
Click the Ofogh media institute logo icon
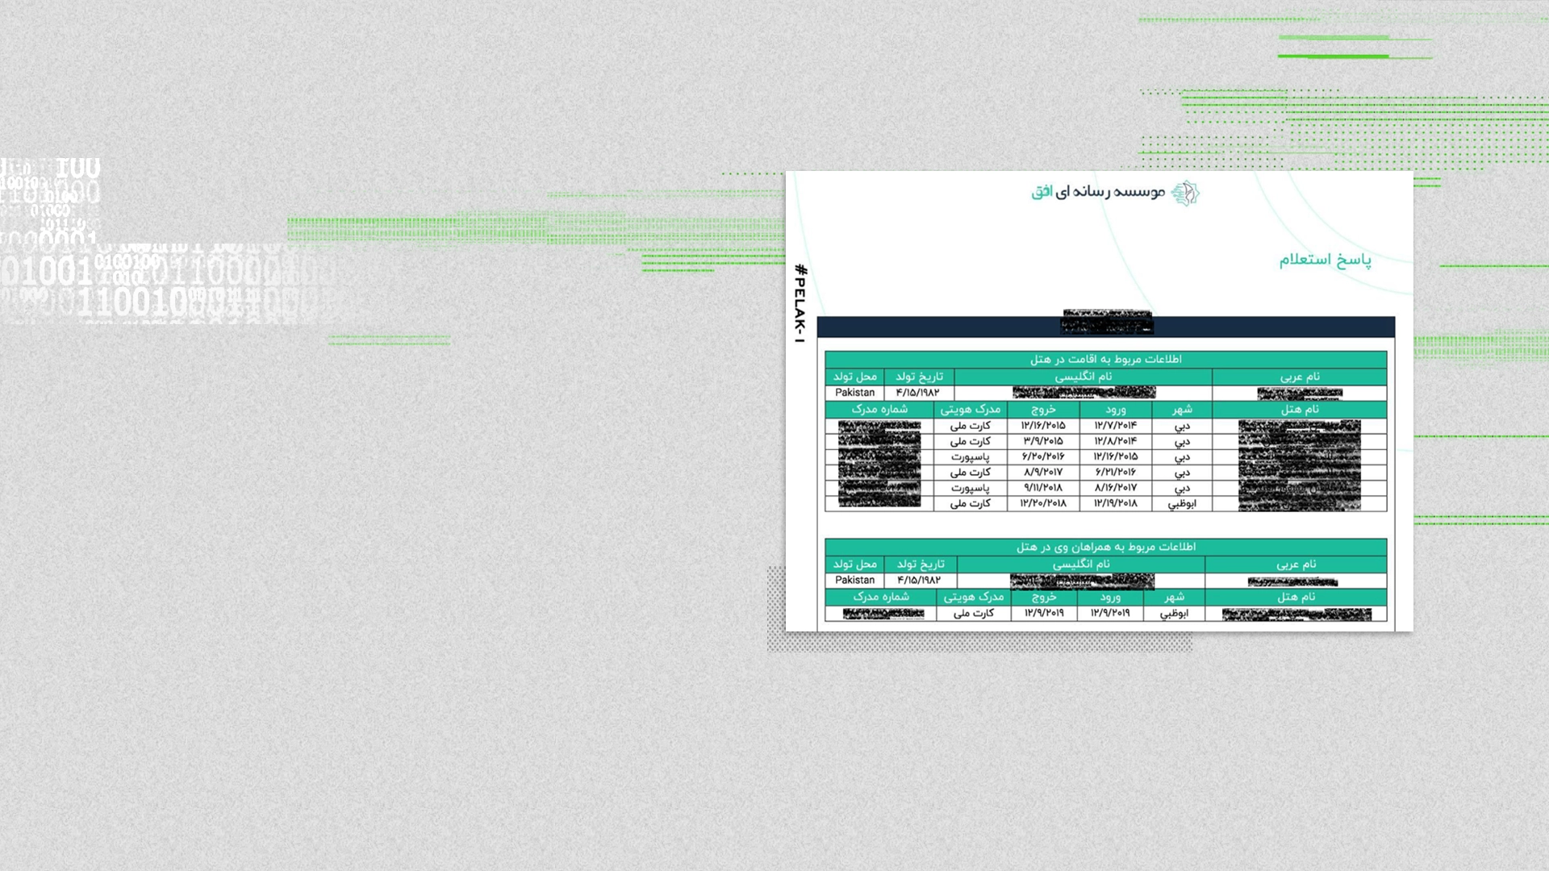click(x=1184, y=194)
